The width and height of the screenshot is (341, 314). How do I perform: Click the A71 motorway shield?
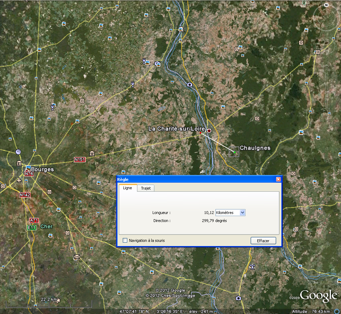pos(34,221)
